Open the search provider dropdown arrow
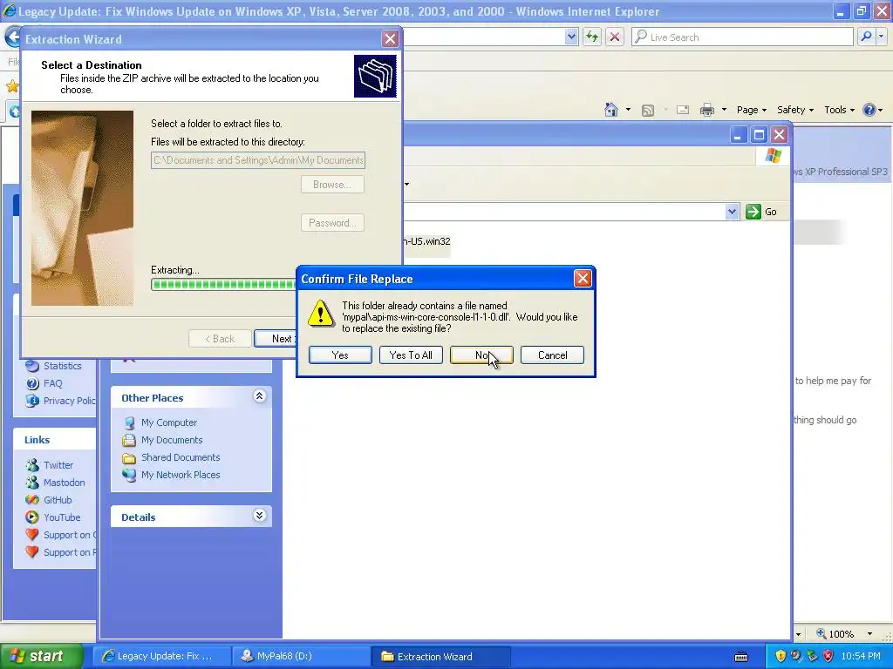The height and width of the screenshot is (669, 893). pos(881,37)
